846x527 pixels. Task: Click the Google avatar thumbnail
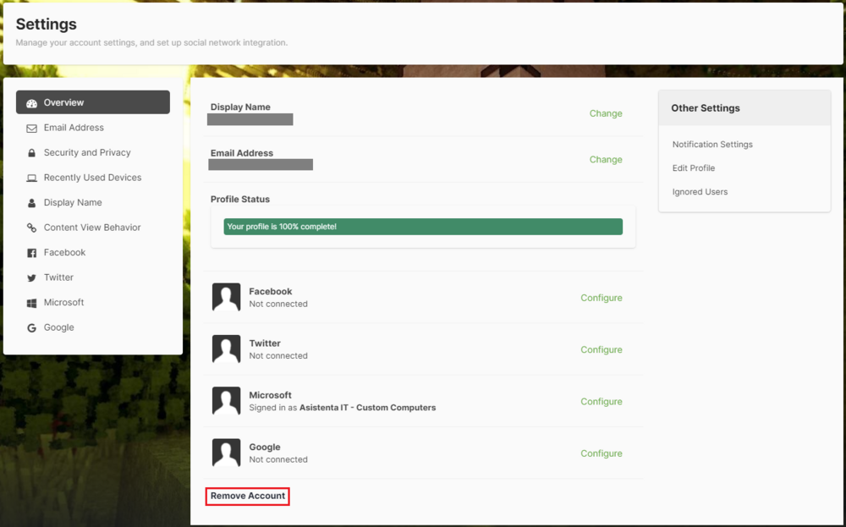tap(226, 453)
